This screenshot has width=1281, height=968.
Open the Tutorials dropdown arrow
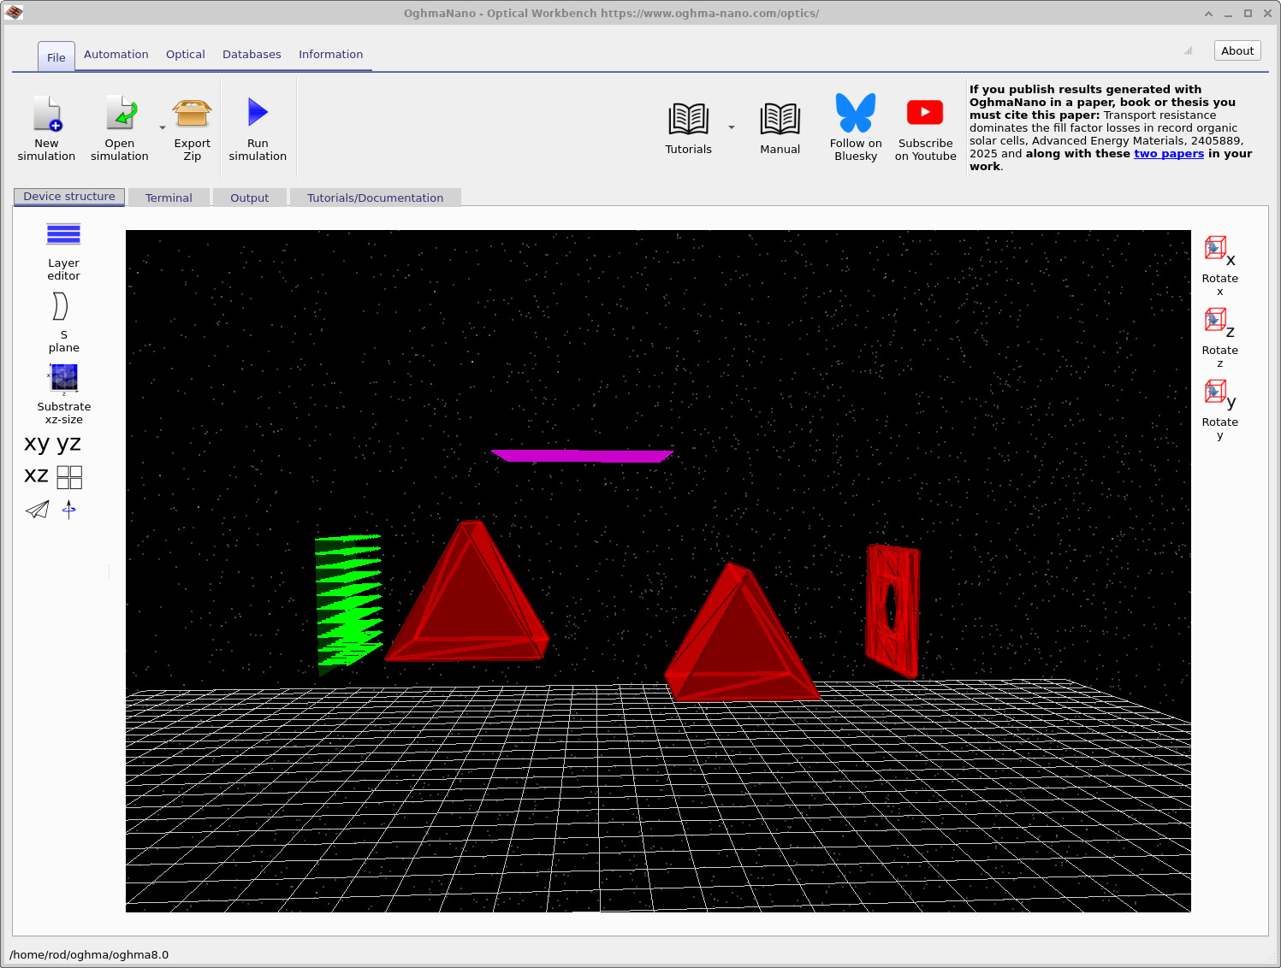coord(732,127)
